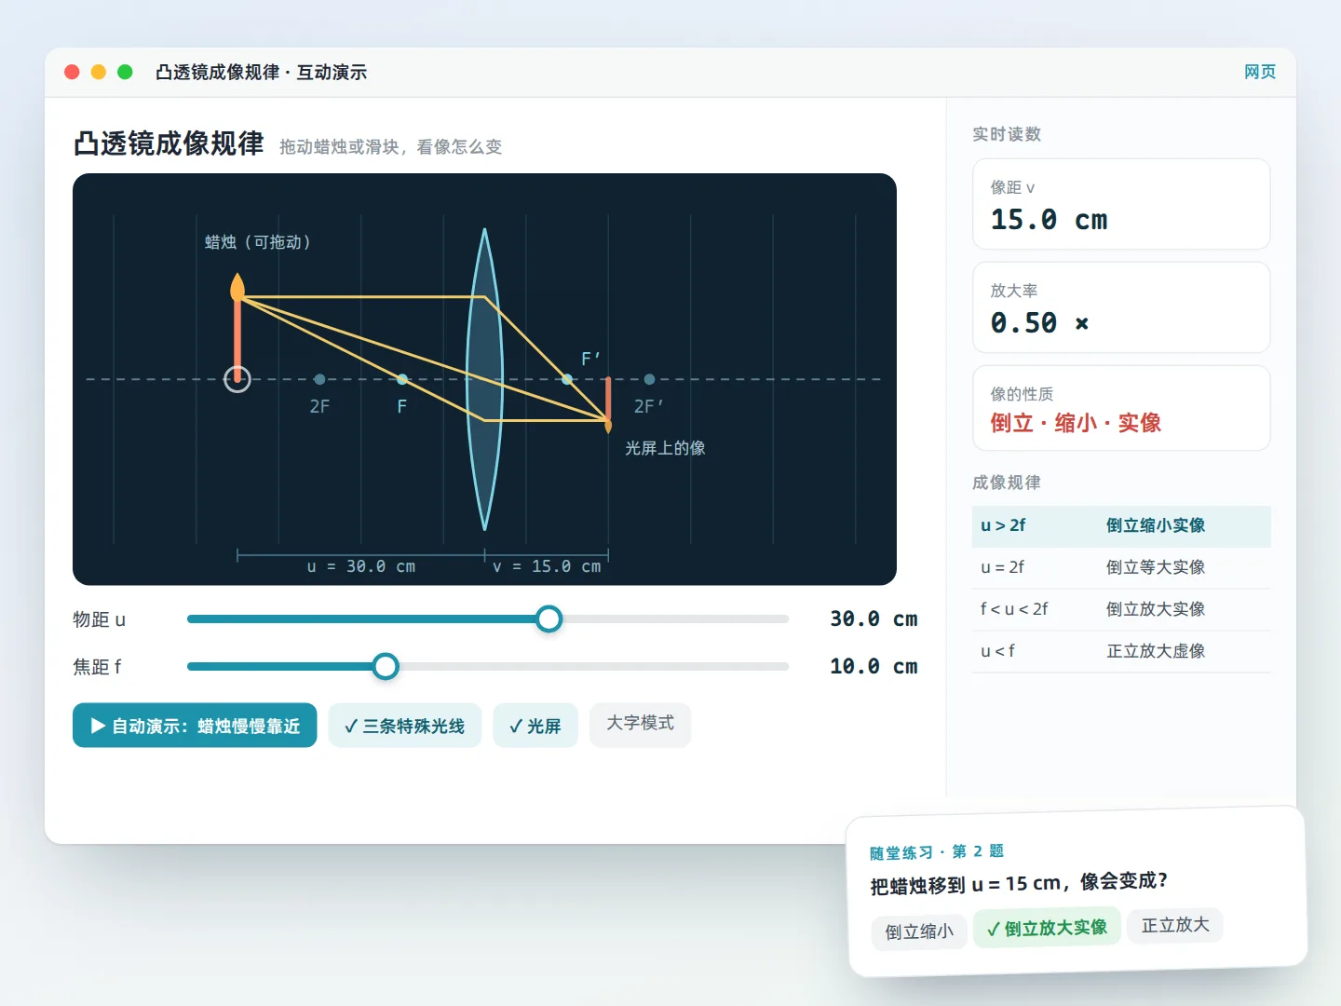Choose answer 倒立缩小 in quiz
This screenshot has height=1006, width=1341.
[919, 931]
